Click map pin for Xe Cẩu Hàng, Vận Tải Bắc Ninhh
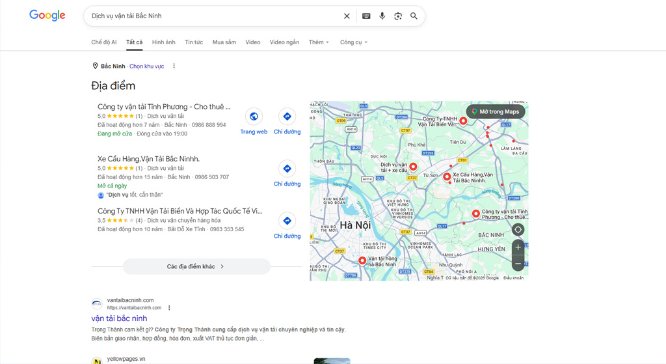Screen dimensions: 666x364 tap(446, 177)
